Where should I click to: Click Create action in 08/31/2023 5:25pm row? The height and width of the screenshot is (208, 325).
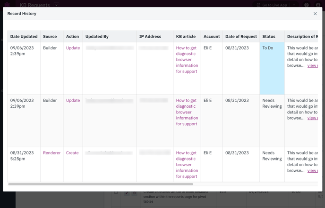(72, 153)
